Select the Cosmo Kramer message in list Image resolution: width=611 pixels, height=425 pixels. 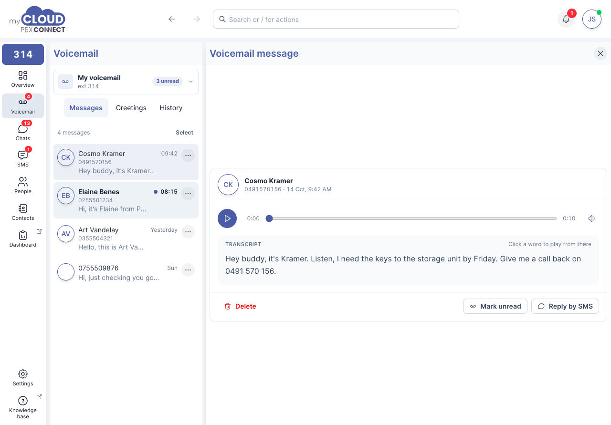pyautogui.click(x=126, y=162)
